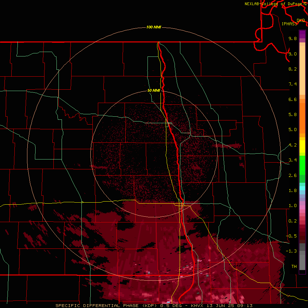The height and width of the screenshot is (308, 308).
Task: Select the 5.8 scale value
Action: (x=293, y=115)
